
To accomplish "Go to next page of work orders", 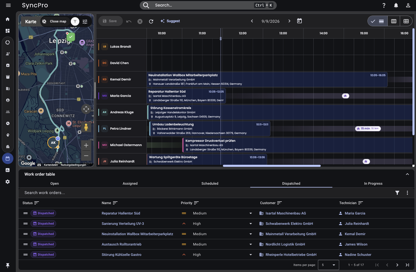I will [x=397, y=265].
